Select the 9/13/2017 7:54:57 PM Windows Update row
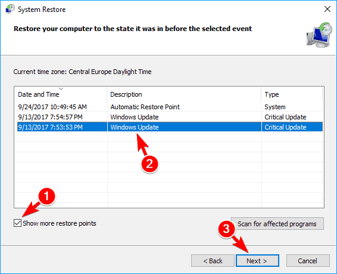This screenshot has width=337, height=274. (x=168, y=117)
